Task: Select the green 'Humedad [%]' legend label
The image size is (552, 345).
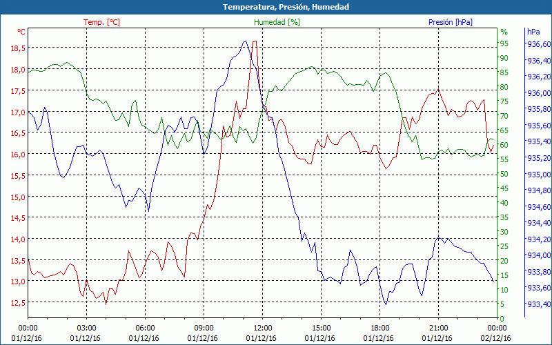Action: click(x=277, y=22)
